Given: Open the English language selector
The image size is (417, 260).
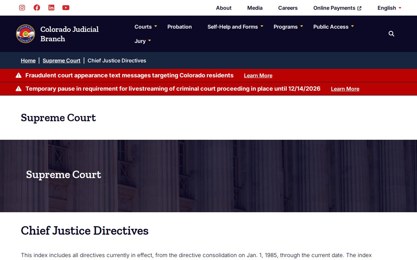Looking at the screenshot, I should pos(390,8).
